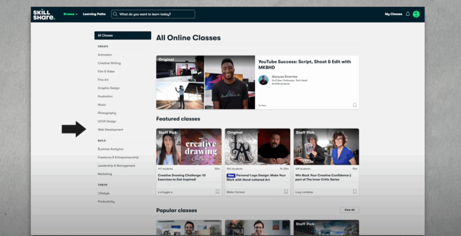
Task: Open the Film & Video category
Action: 106,71
